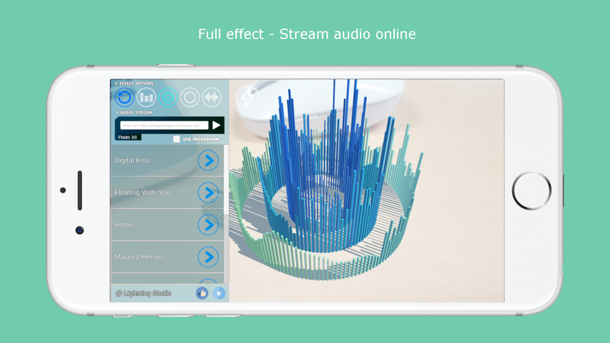The height and width of the screenshot is (343, 610).
Task: Open Floating With You arrow button
Action: click(208, 193)
